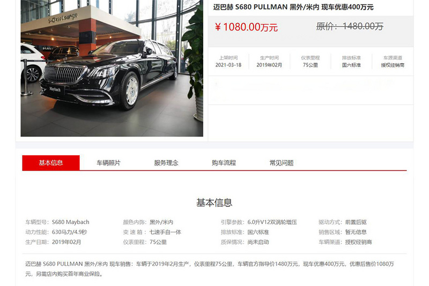
Task: Click the 仪表里程 75公里 spec box
Action: [310, 62]
